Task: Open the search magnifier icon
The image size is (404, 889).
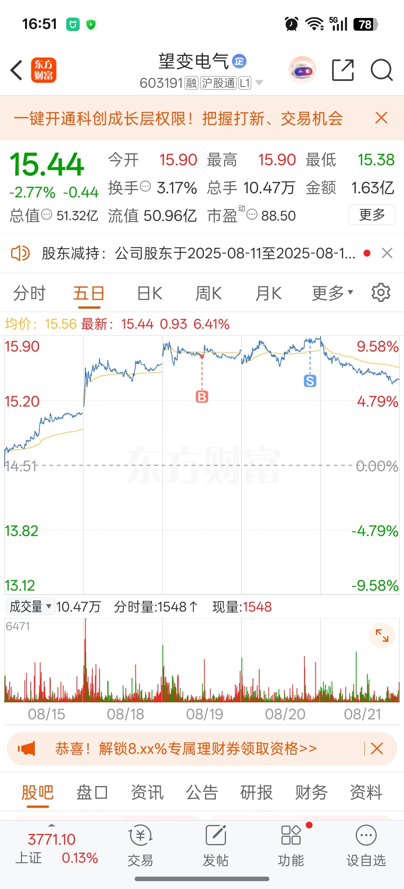Action: (382, 70)
